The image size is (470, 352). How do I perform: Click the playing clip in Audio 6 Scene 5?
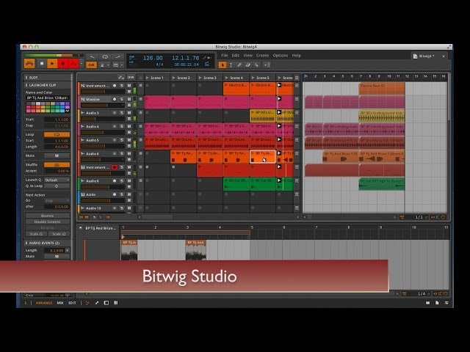click(263, 157)
